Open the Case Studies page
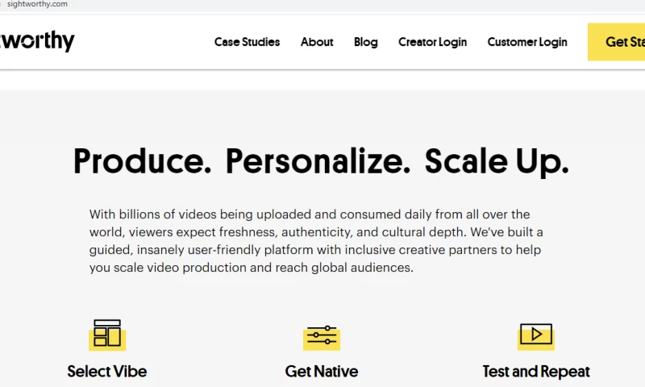This screenshot has width=645, height=387. click(x=247, y=42)
